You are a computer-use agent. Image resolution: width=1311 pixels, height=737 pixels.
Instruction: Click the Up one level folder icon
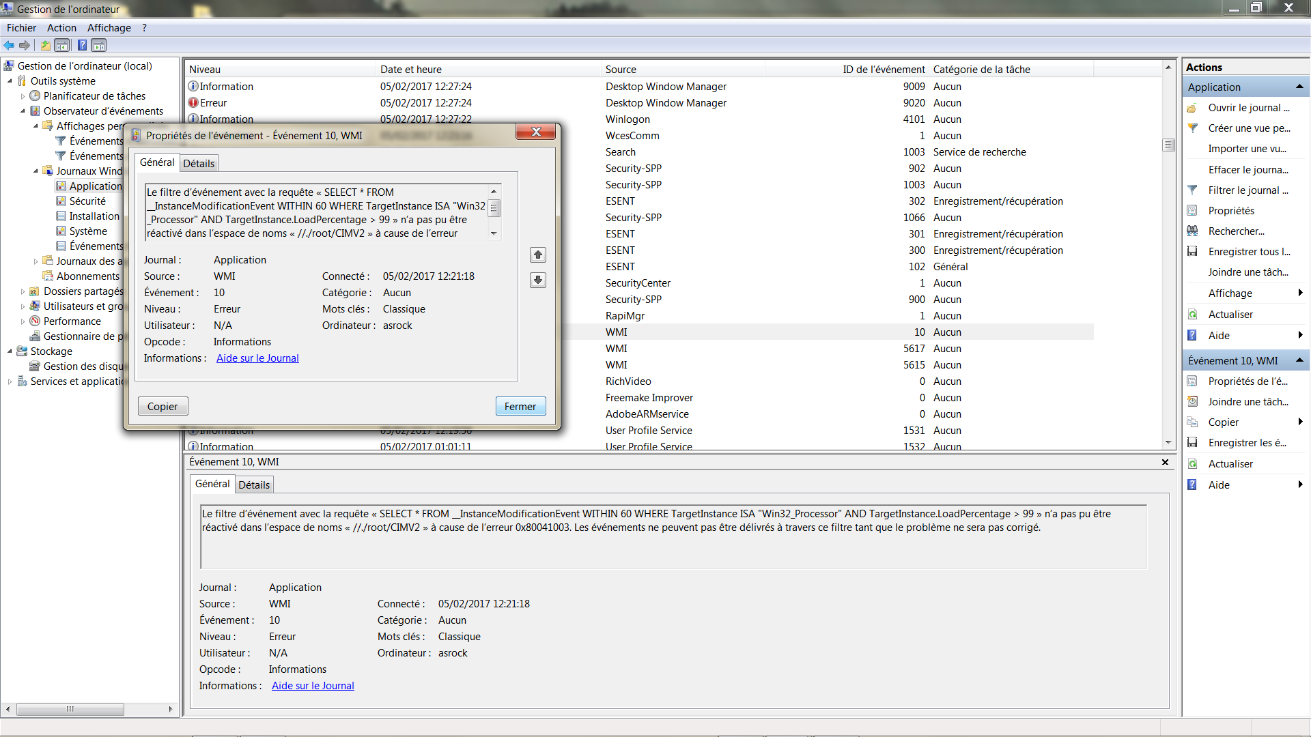click(x=45, y=46)
